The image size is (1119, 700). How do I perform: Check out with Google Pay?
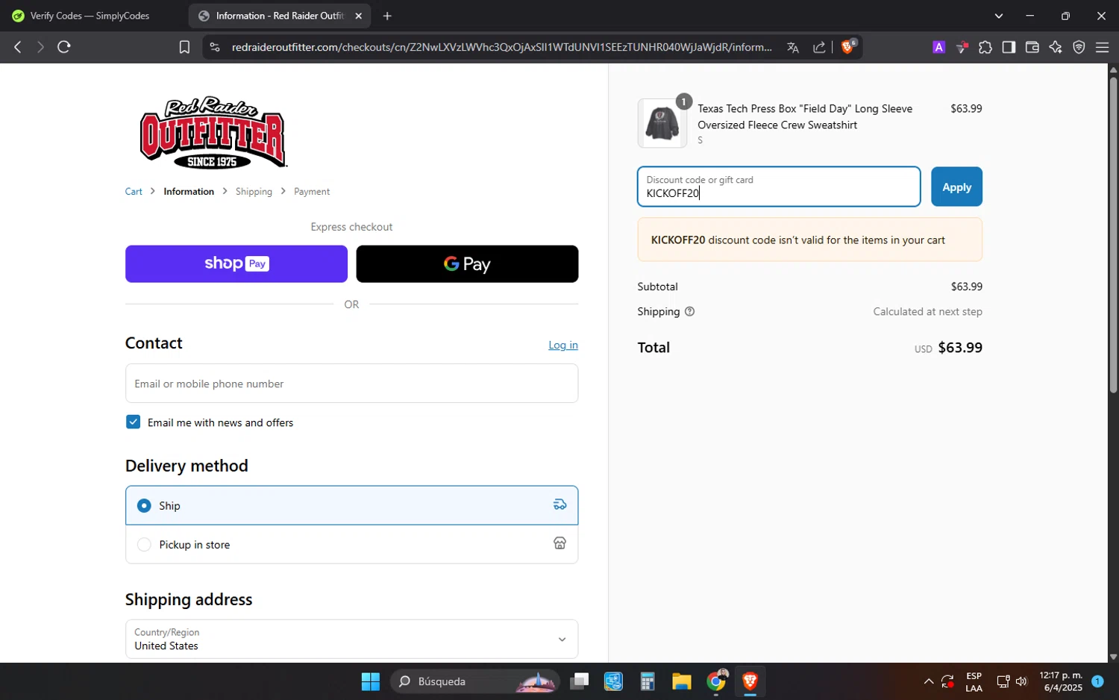(x=467, y=264)
